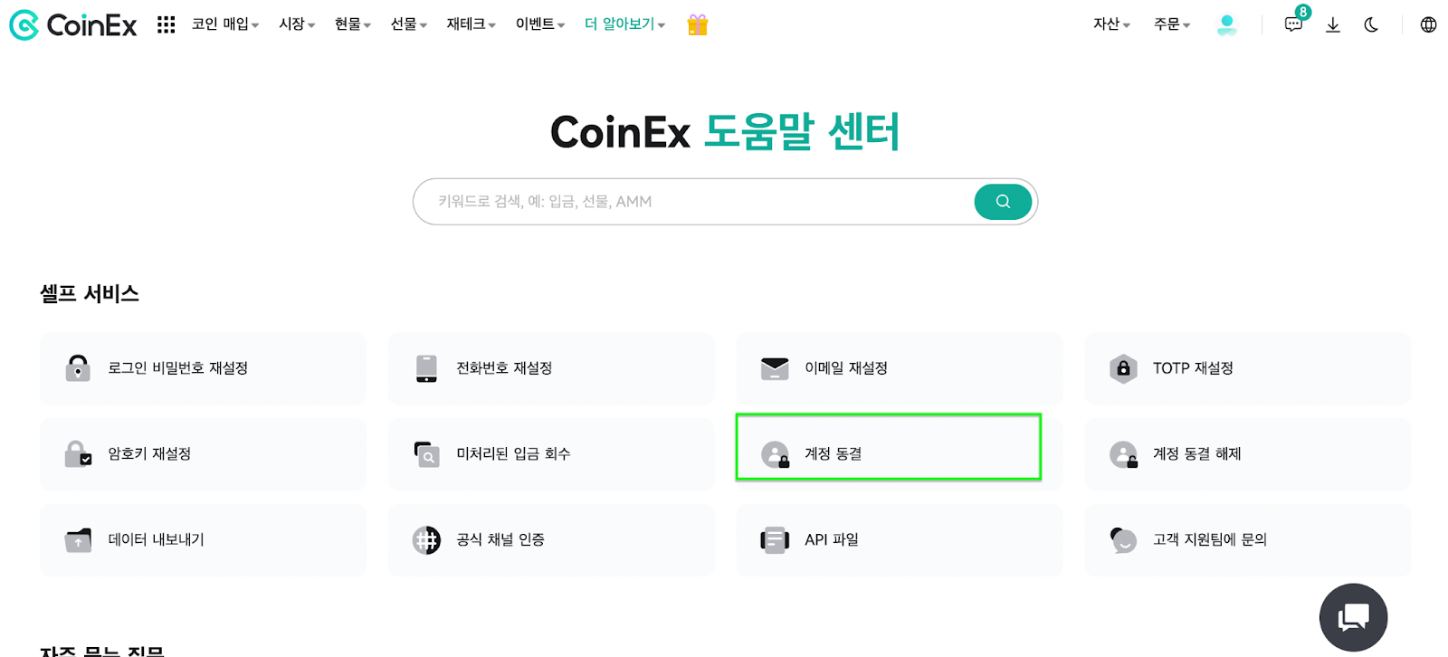Screen dimensions: 1448x657
Task: Open the CoinEx logo homepage link
Action: point(74,24)
